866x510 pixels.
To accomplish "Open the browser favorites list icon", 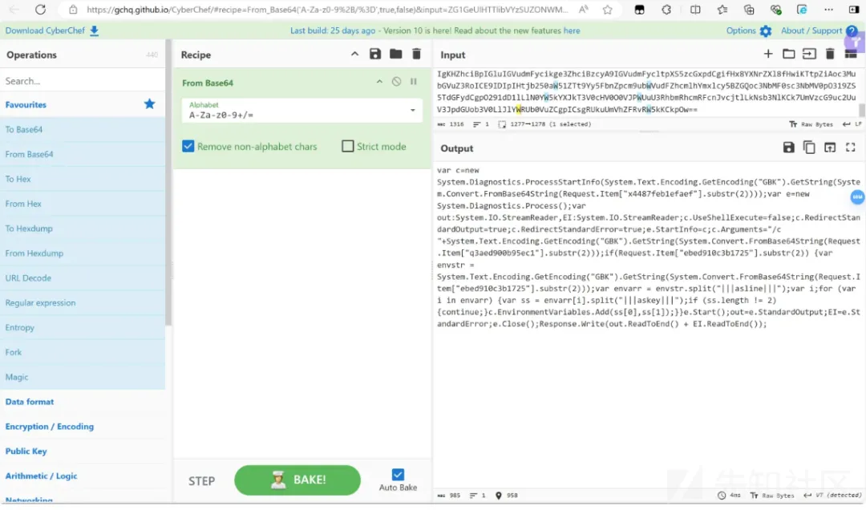I will click(722, 10).
